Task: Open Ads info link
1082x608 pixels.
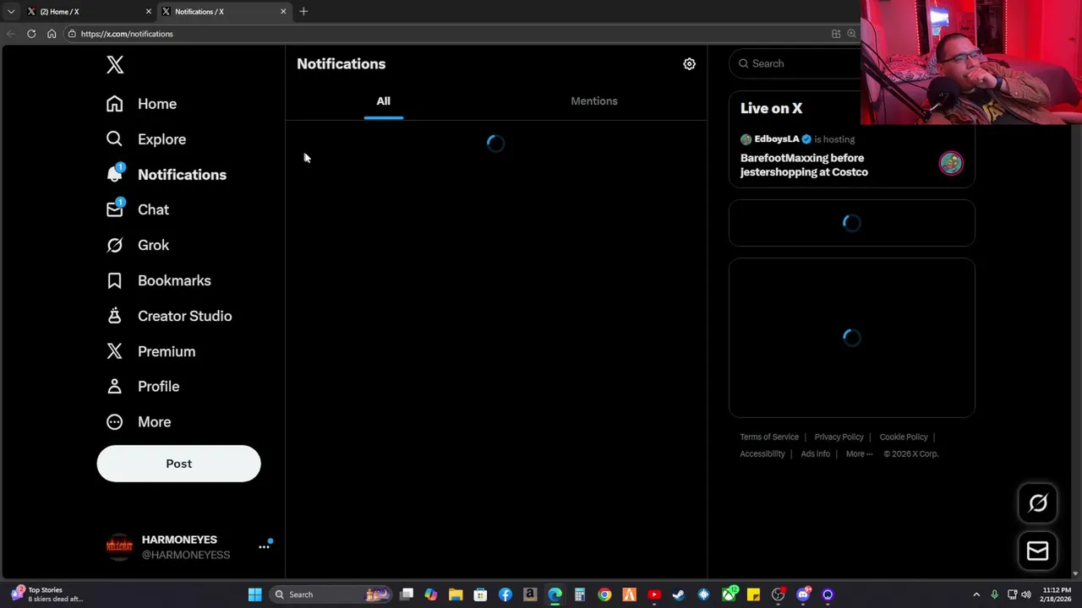Action: pyautogui.click(x=815, y=454)
